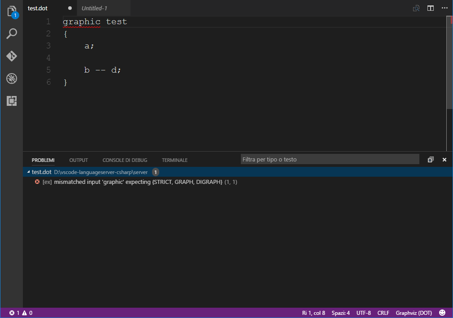Open the Explorer view in the activity bar
Viewport: 453px width, 318px height.
[x=12, y=12]
